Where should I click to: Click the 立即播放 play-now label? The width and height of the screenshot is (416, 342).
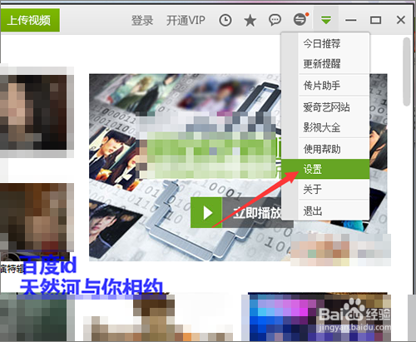[x=256, y=213]
